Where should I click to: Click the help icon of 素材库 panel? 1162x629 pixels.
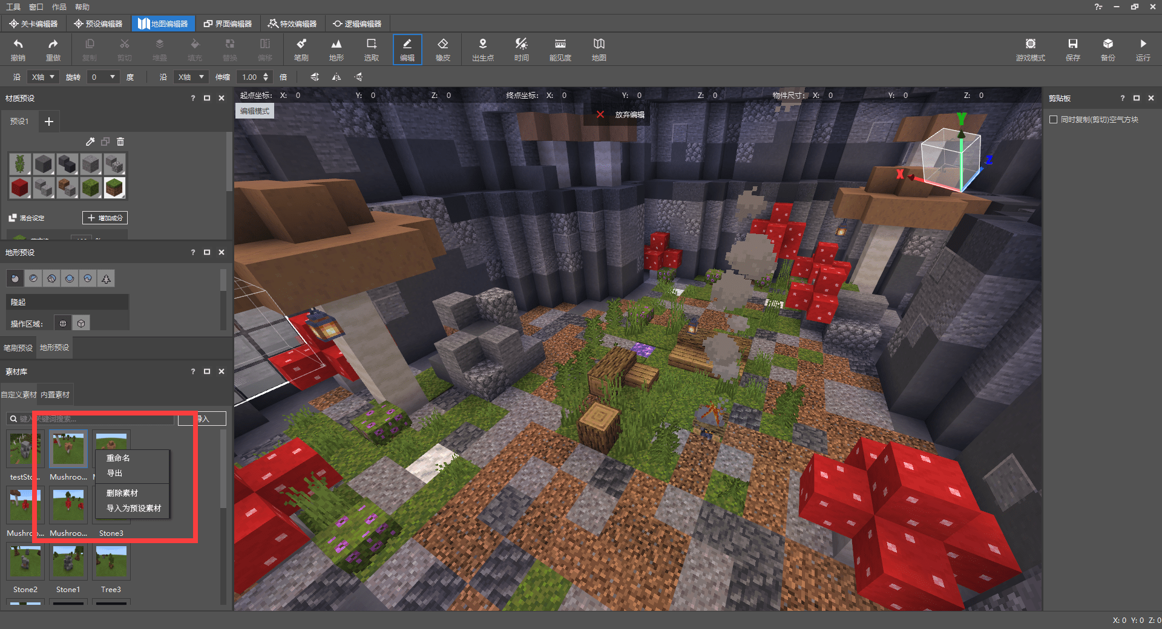[193, 371]
